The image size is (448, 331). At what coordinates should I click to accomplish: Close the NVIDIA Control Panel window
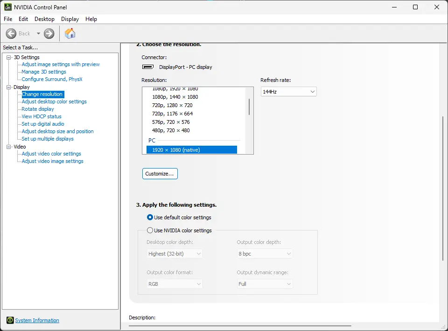click(x=437, y=7)
